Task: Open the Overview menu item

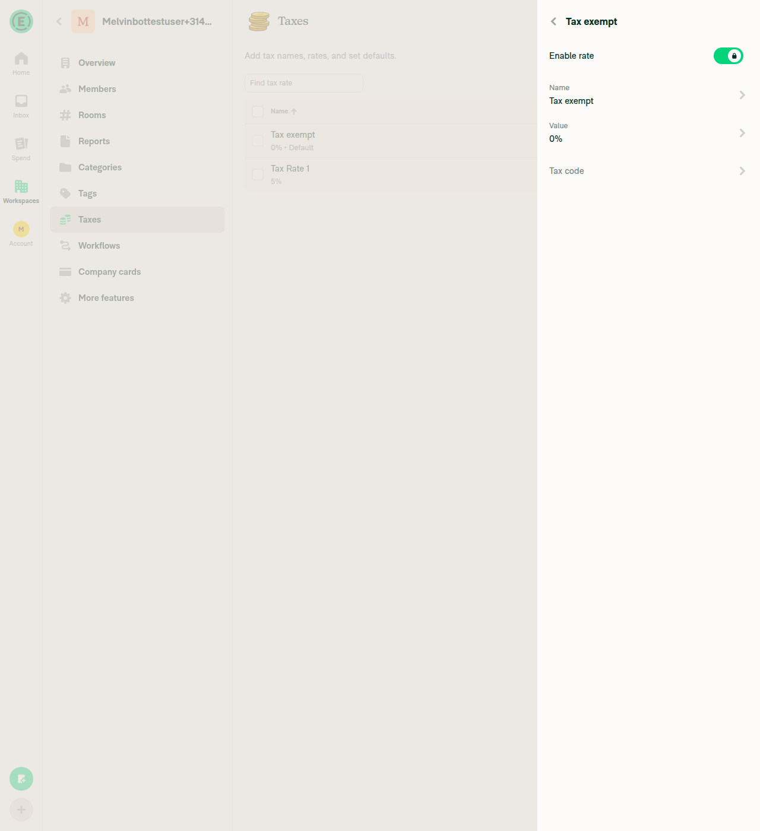Action: coord(137,63)
